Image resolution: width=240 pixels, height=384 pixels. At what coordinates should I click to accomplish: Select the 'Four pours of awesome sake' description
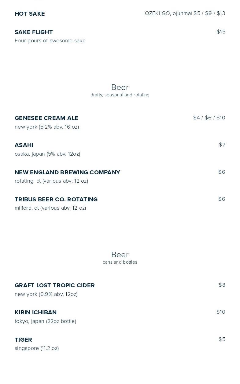(x=50, y=41)
